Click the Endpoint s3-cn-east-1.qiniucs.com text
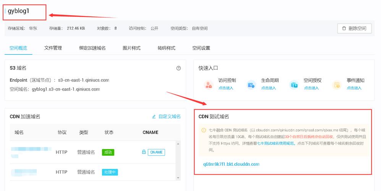 [x=84, y=80]
